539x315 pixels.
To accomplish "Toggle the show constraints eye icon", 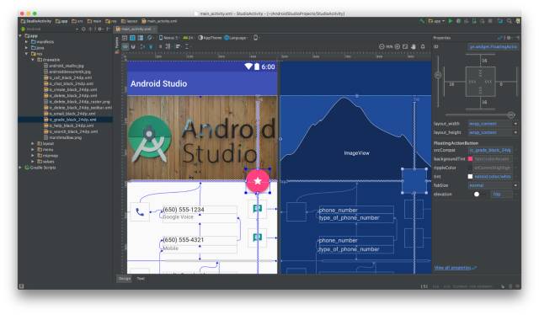I will point(125,46).
